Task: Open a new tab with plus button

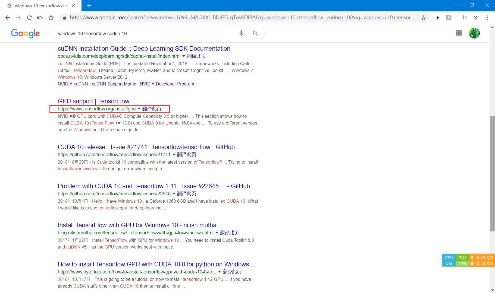Action: 89,6
